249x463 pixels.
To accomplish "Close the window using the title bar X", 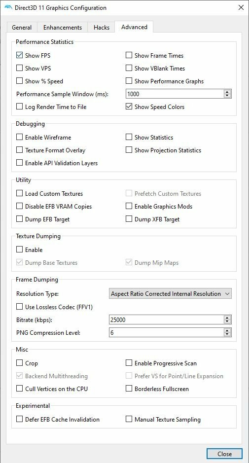I will pyautogui.click(x=241, y=8).
